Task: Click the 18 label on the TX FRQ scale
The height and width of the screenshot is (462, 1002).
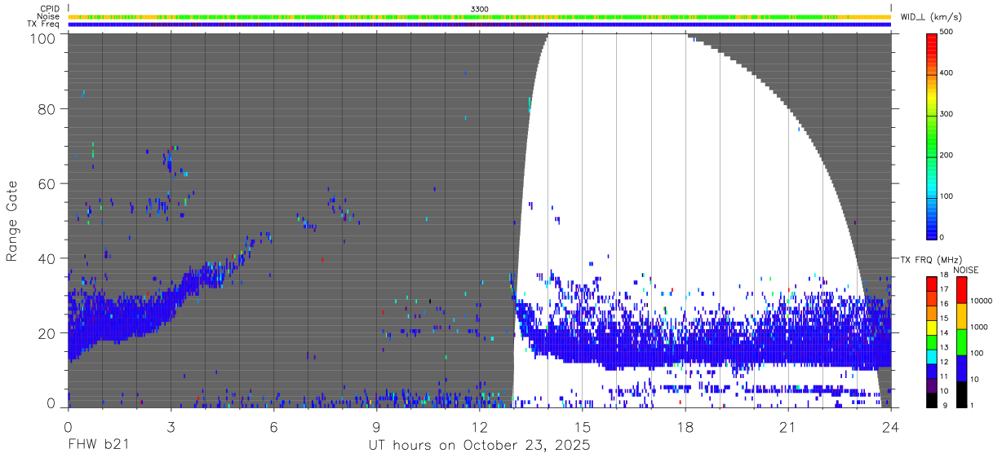Action: (945, 275)
